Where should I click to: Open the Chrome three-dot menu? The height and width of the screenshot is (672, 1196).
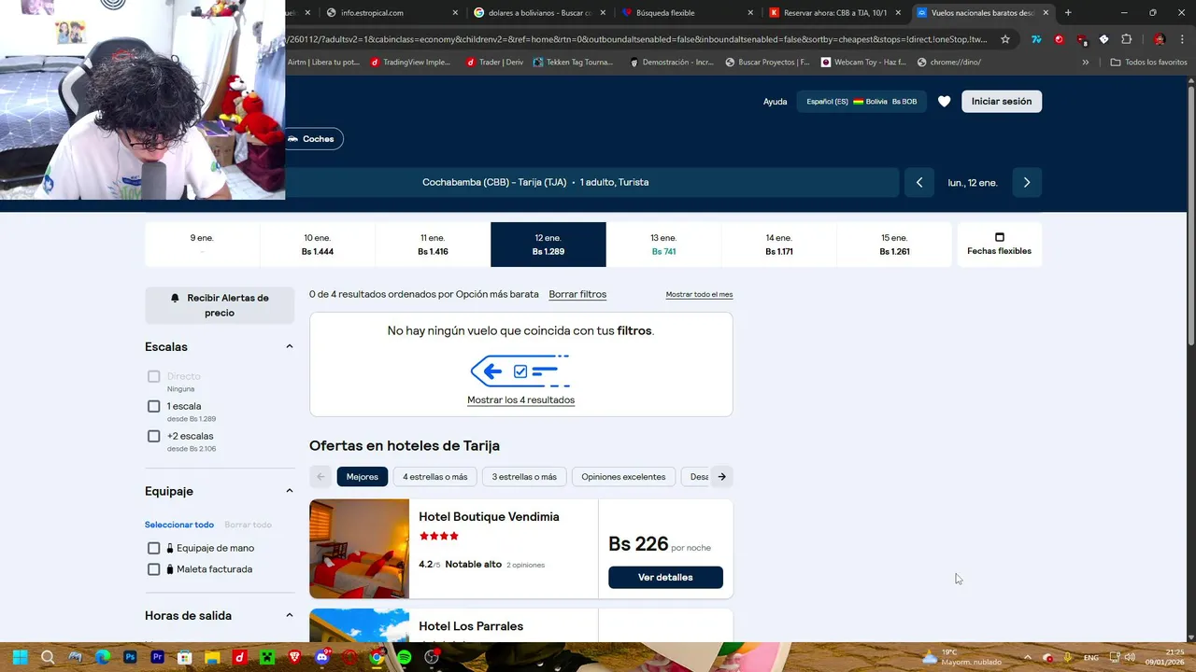pyautogui.click(x=1182, y=39)
